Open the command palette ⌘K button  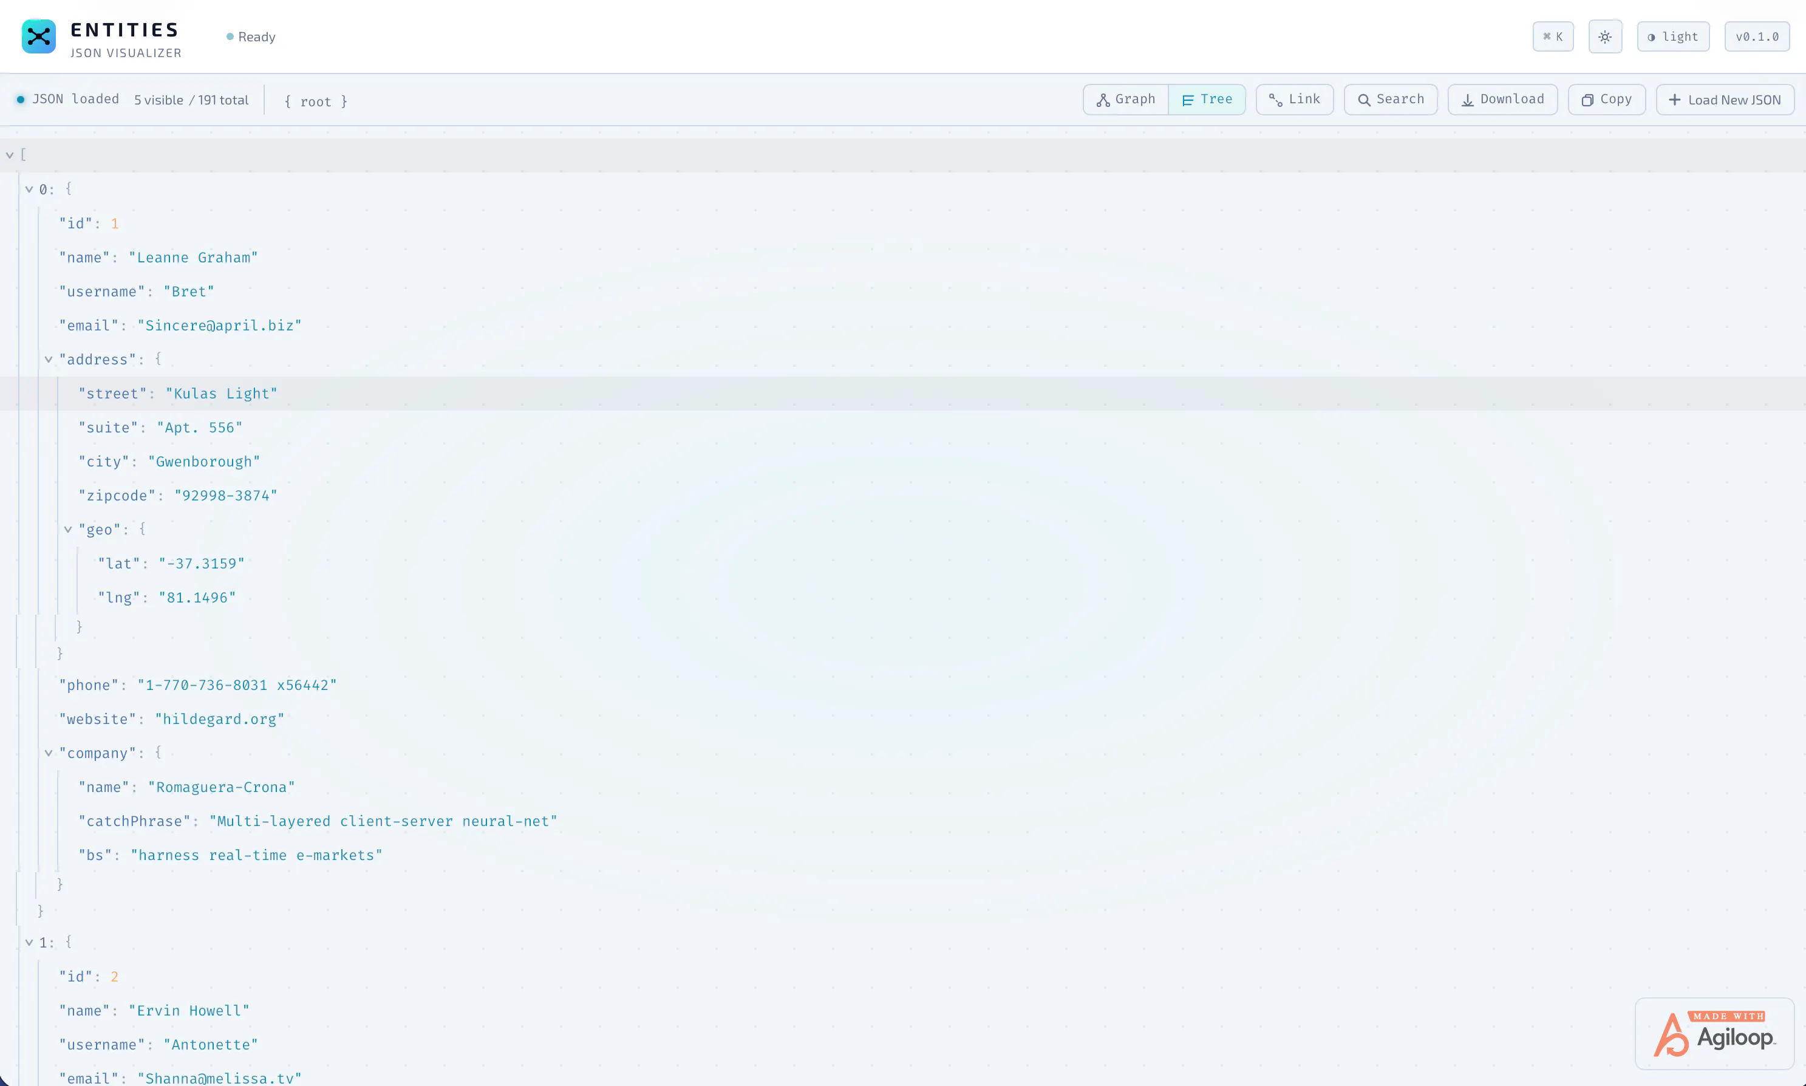click(x=1553, y=36)
